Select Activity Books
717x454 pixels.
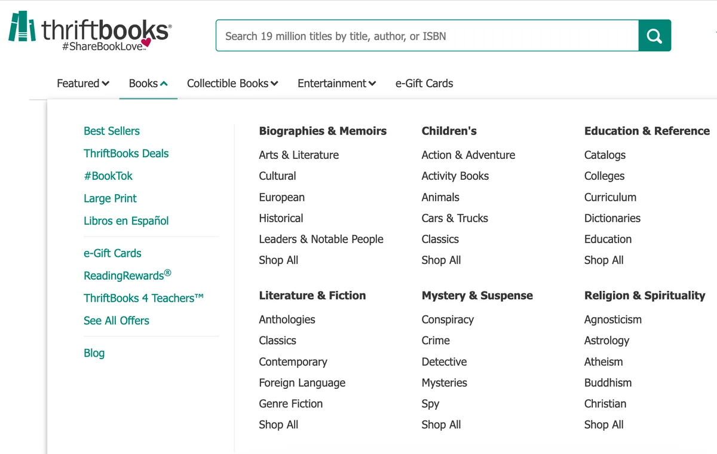pos(455,176)
